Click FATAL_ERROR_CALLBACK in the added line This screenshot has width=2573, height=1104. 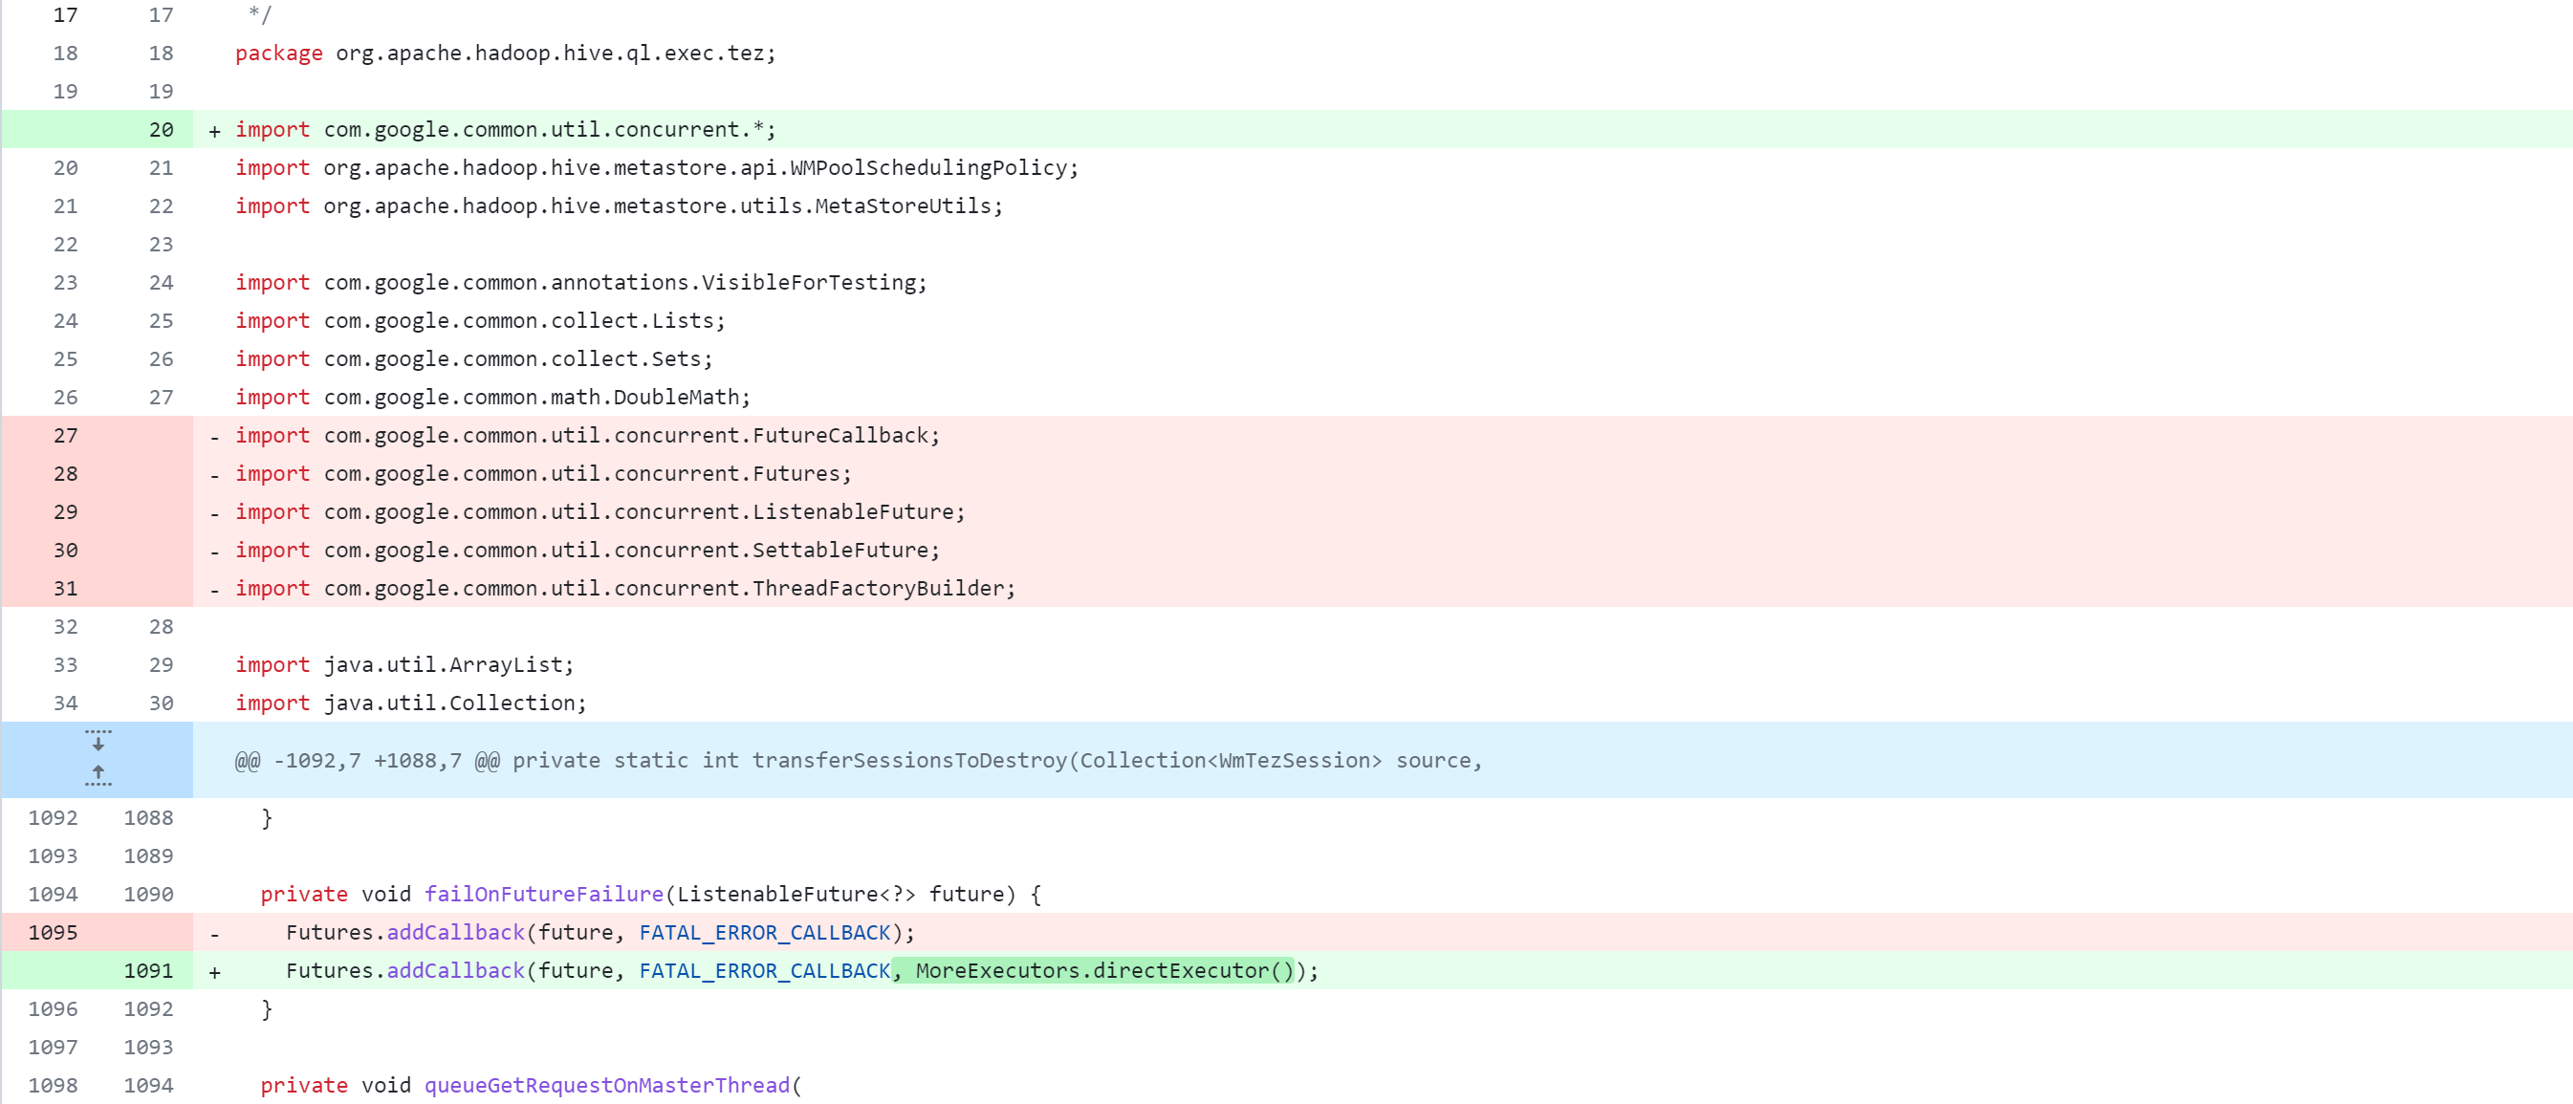(764, 970)
